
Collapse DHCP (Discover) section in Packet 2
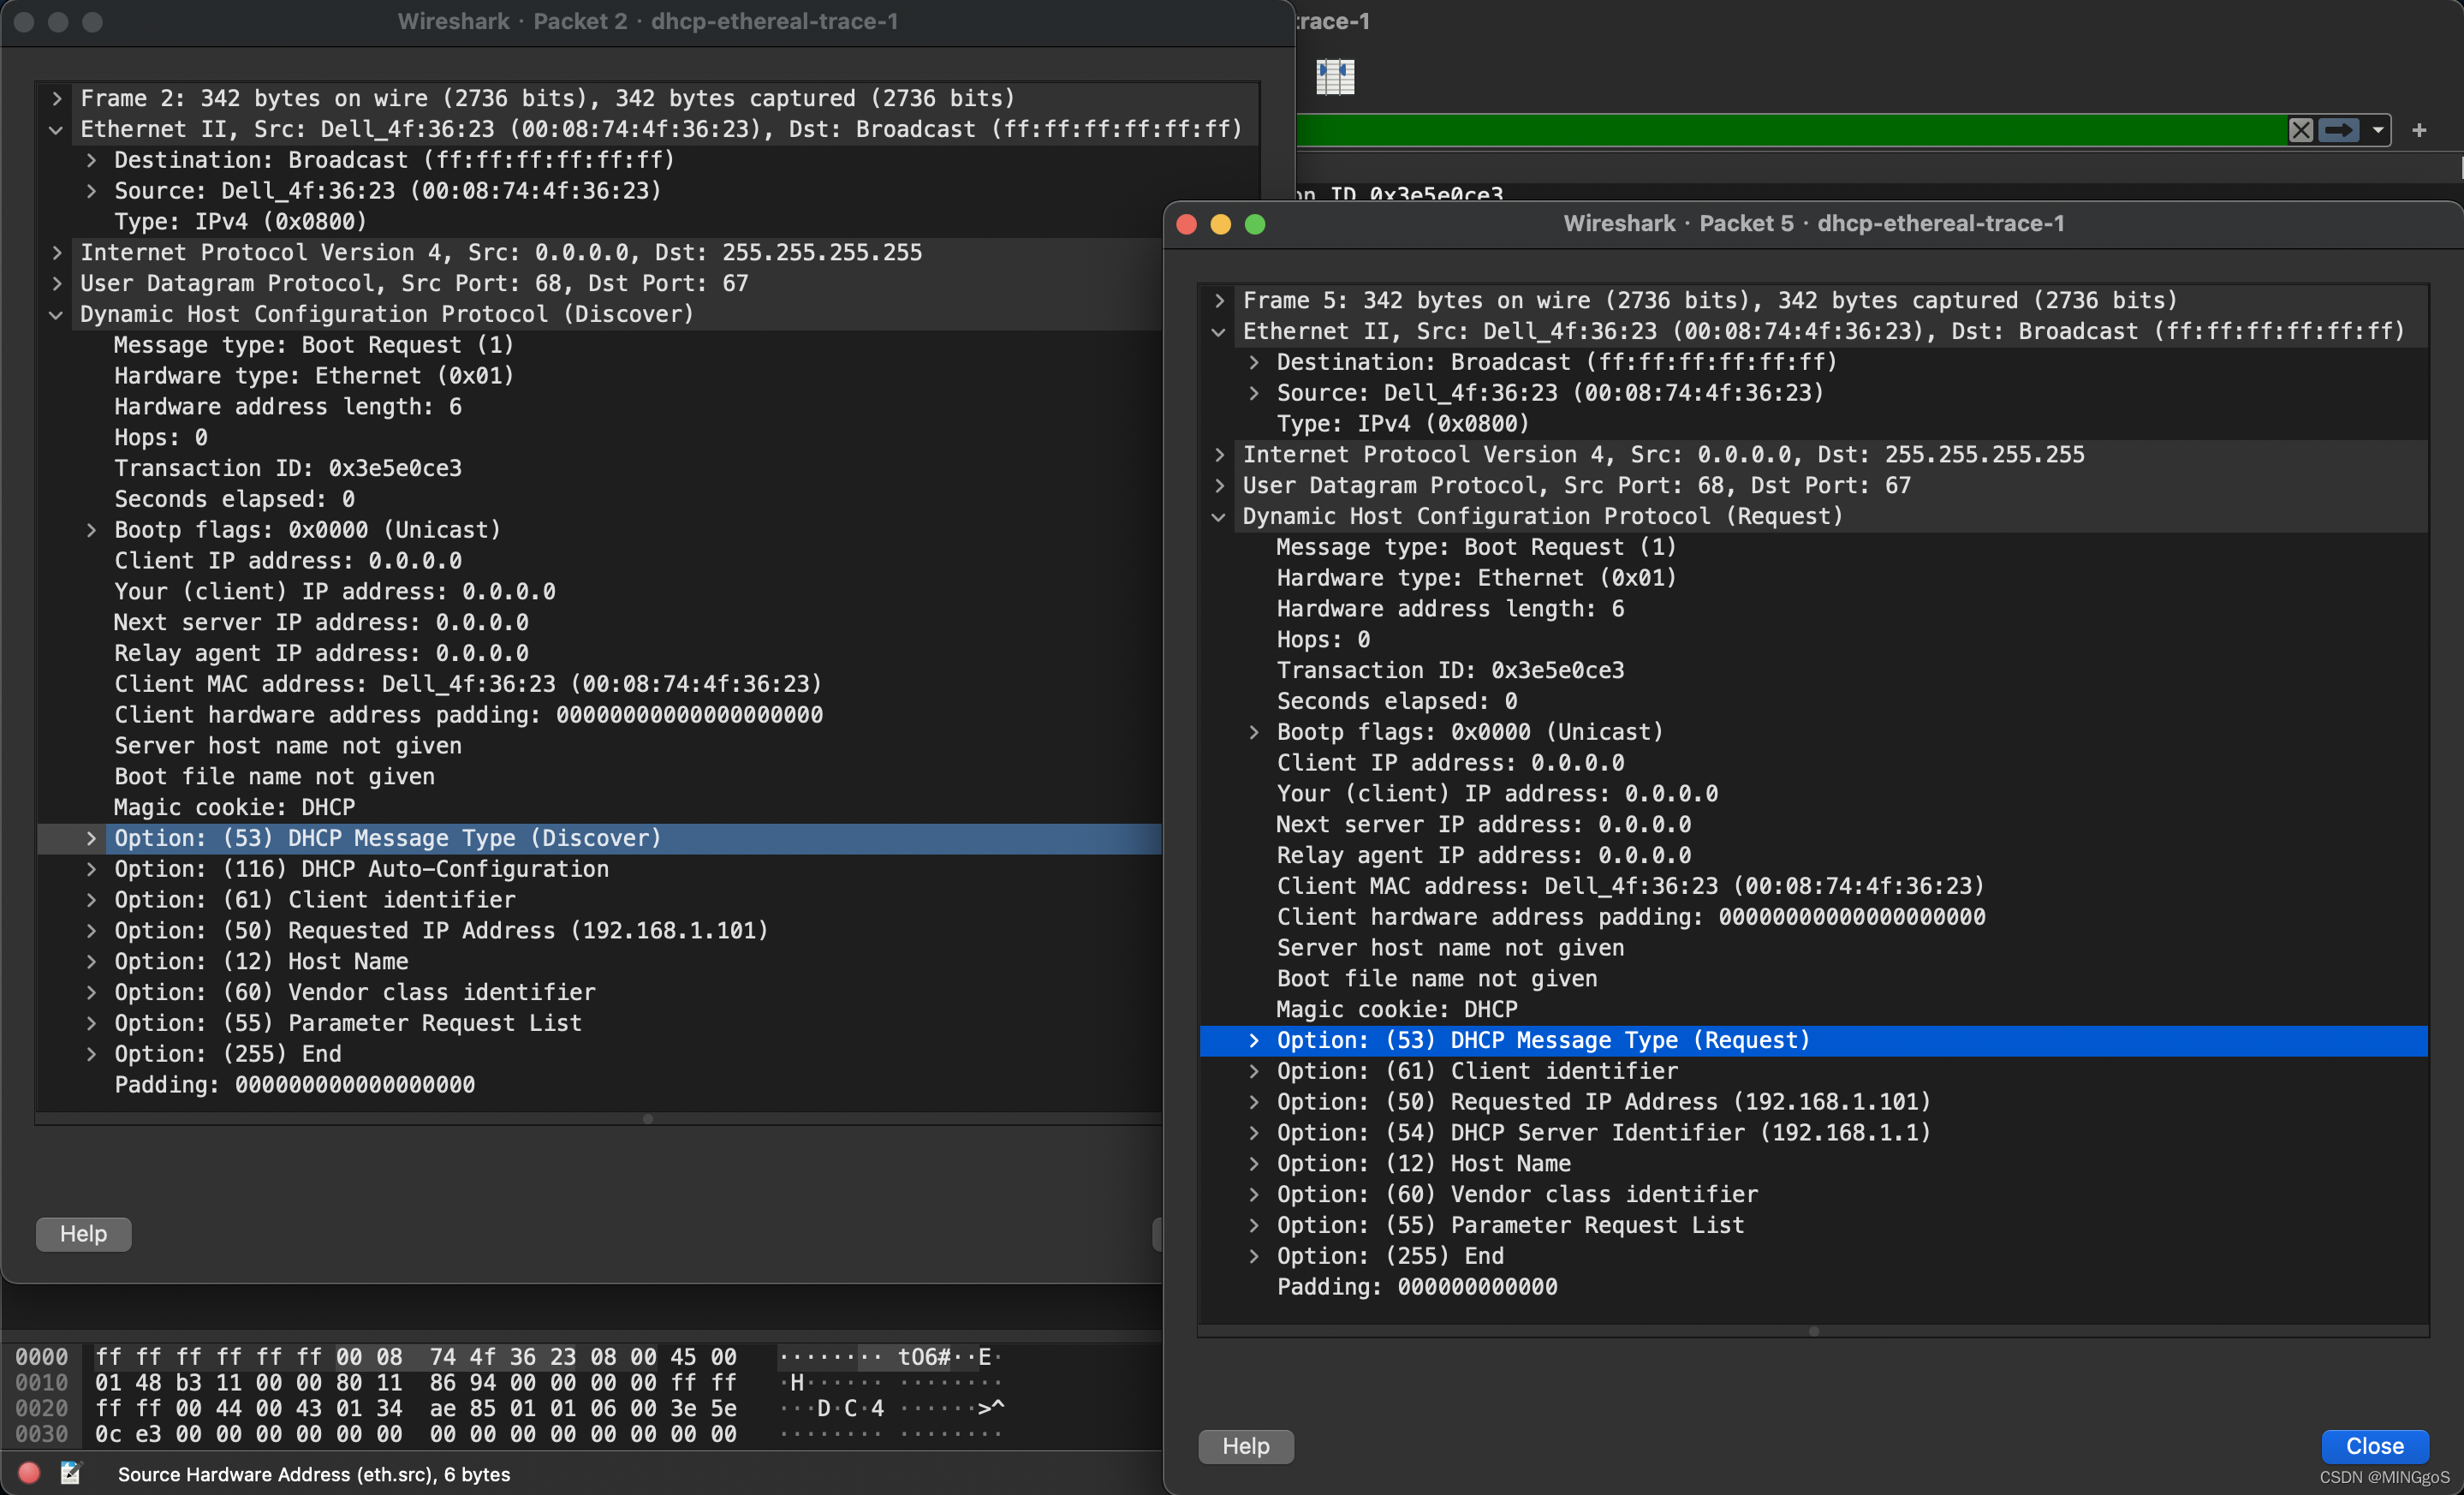pyautogui.click(x=57, y=314)
